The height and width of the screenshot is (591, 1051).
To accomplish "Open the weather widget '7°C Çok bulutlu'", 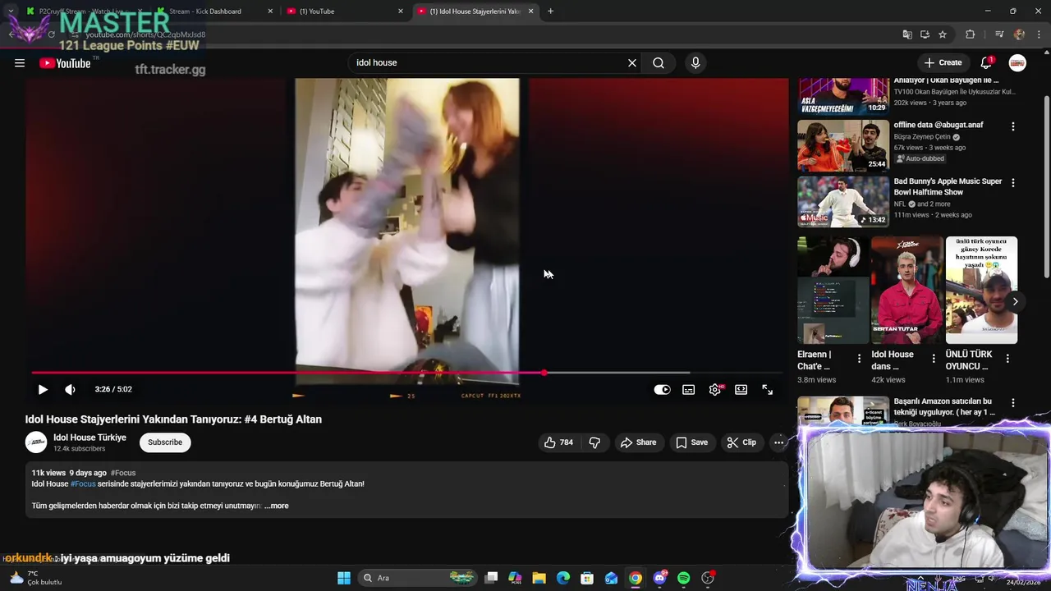I will tap(36, 578).
